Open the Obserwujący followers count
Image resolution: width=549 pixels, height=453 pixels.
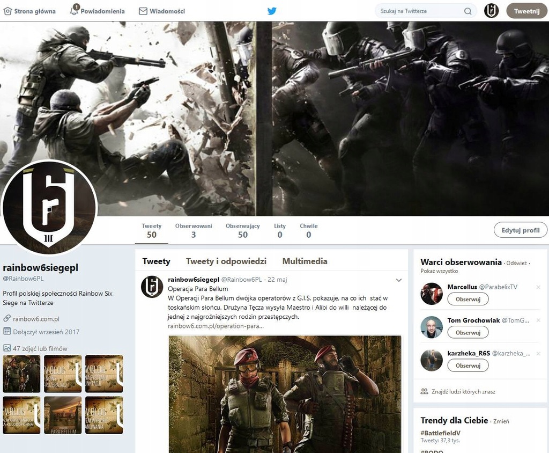tap(243, 231)
